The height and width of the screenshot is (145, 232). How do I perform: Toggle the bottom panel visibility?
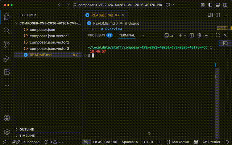click(x=217, y=5)
